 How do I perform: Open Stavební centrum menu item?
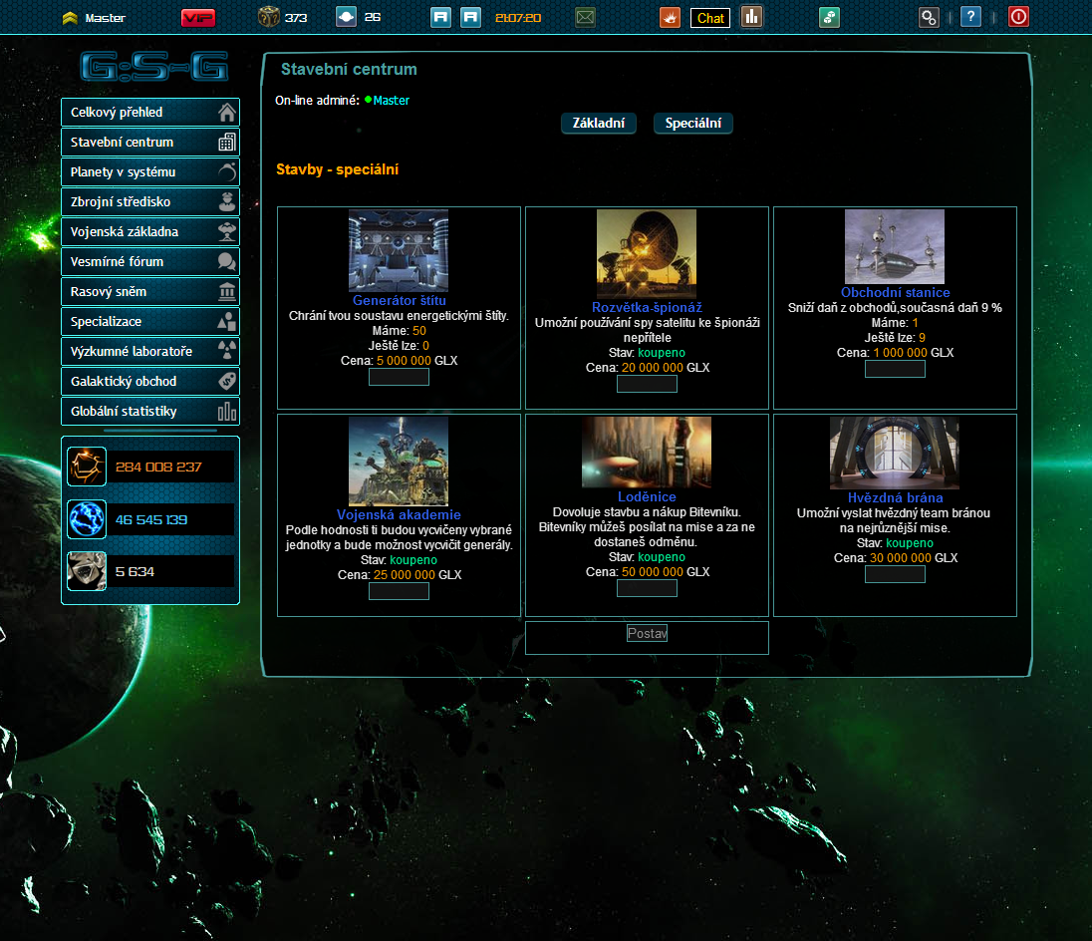[x=150, y=143]
